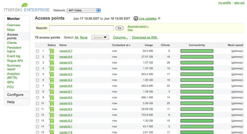
Task: View the Event log
Action: click(13, 56)
